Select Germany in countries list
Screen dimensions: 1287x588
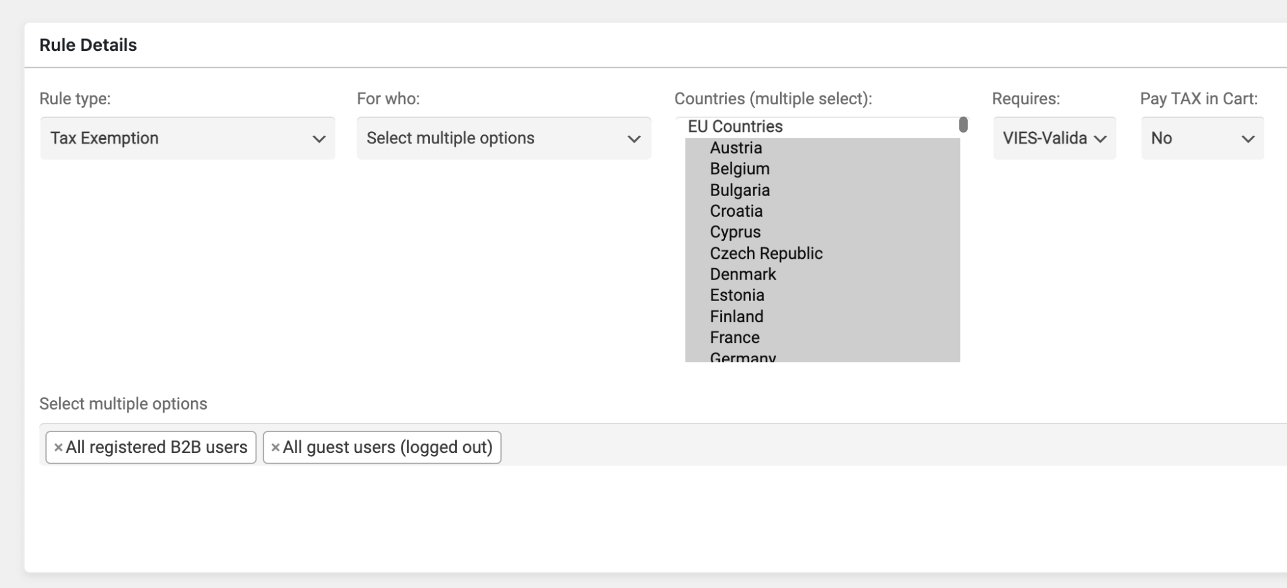(743, 357)
